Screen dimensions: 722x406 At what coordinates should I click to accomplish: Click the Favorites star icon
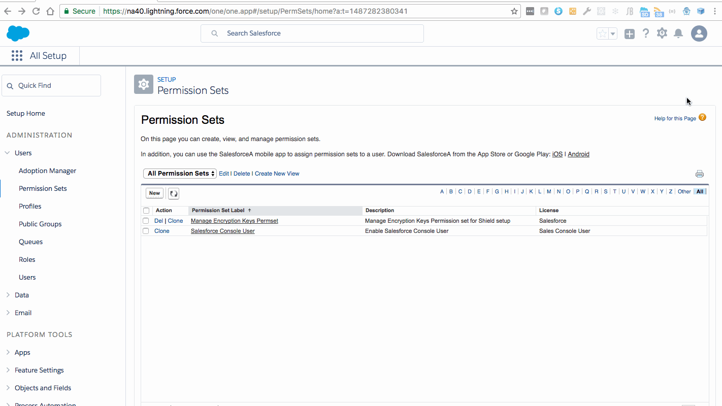603,33
